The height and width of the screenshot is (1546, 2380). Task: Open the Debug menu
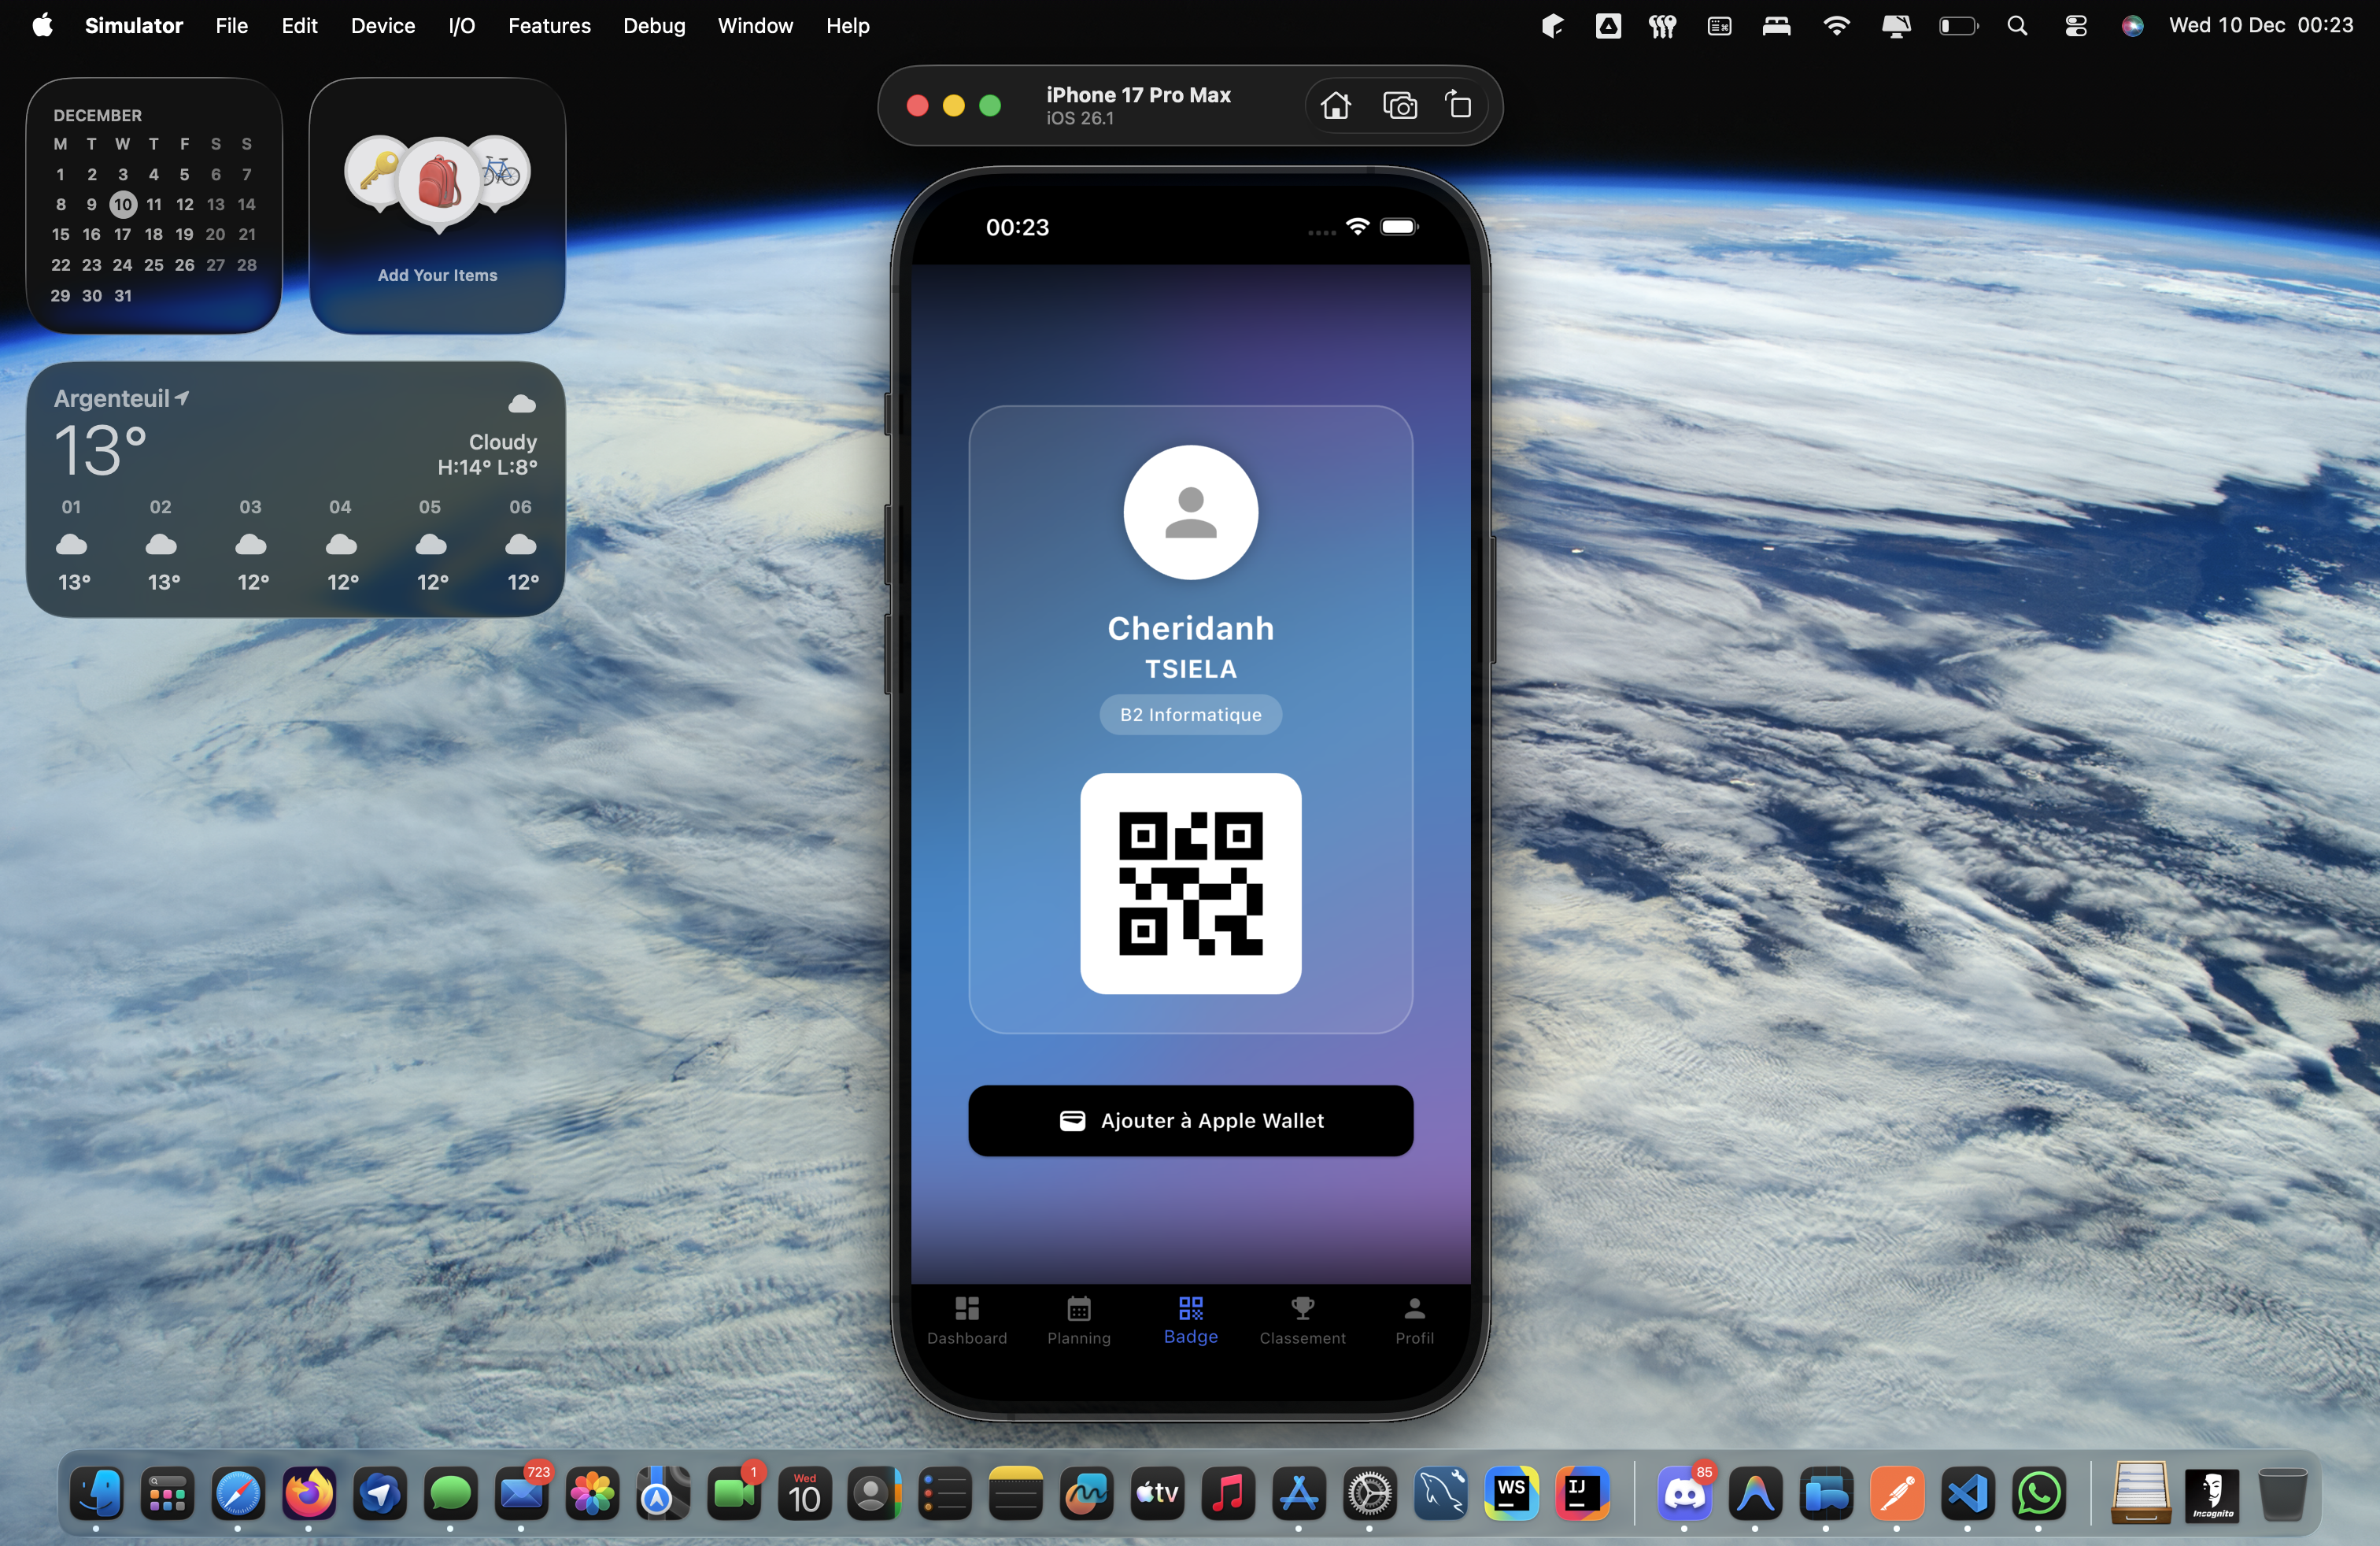(653, 26)
